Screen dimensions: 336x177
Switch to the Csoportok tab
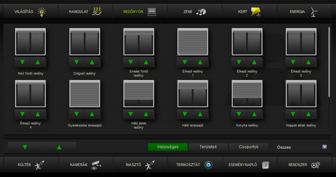coord(248,147)
